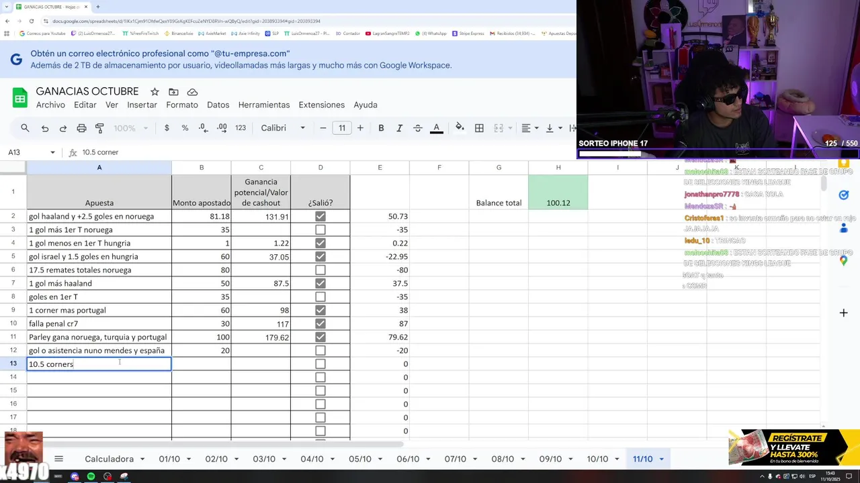Open the Calibri font dropdown

click(283, 128)
